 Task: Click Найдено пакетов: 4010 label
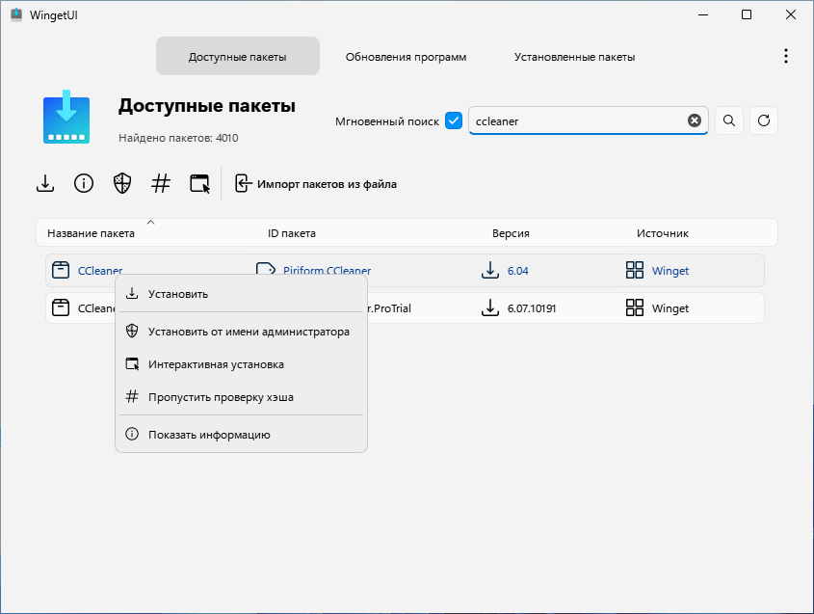click(178, 138)
